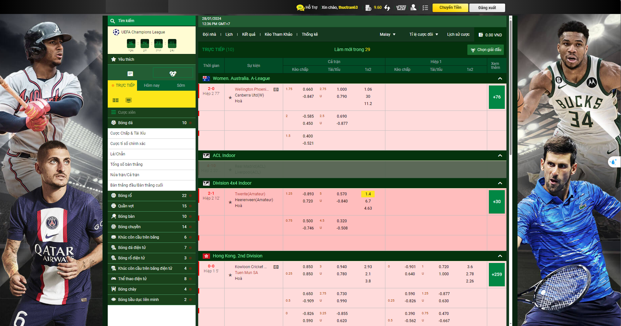Click the live TV streaming filter icon
The height and width of the screenshot is (326, 621).
coord(129,100)
